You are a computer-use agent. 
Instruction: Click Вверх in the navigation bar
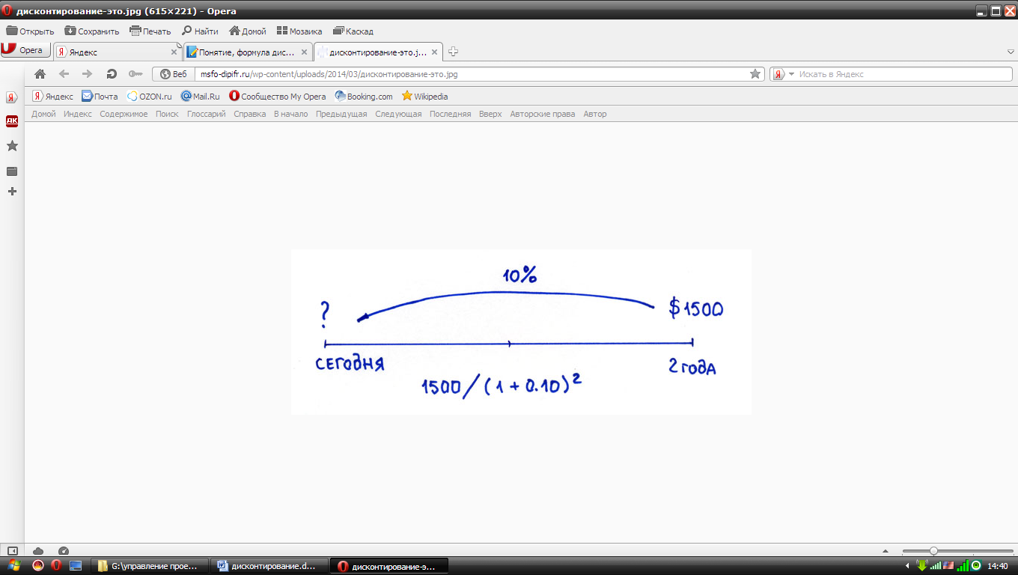(x=490, y=114)
